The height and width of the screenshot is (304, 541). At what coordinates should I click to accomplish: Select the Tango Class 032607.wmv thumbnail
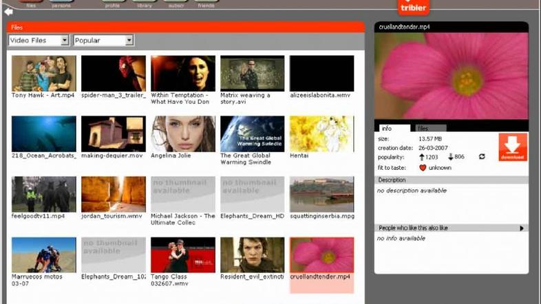point(182,254)
